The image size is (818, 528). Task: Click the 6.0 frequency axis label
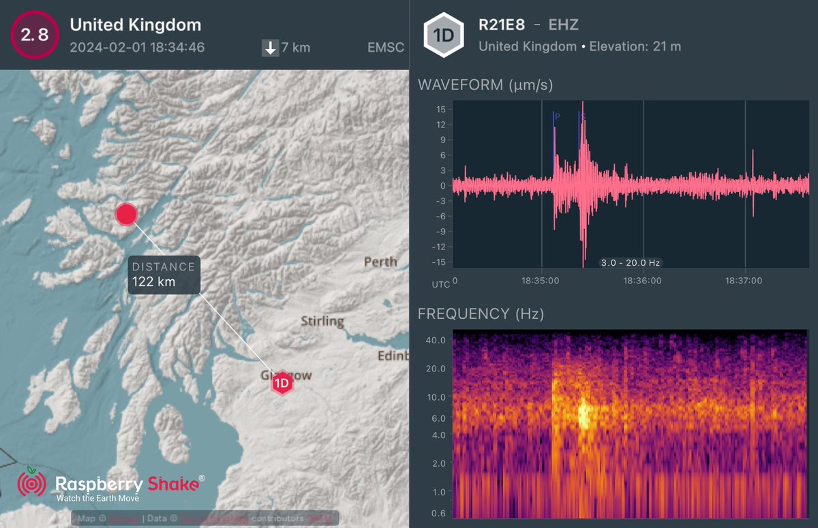click(x=438, y=418)
